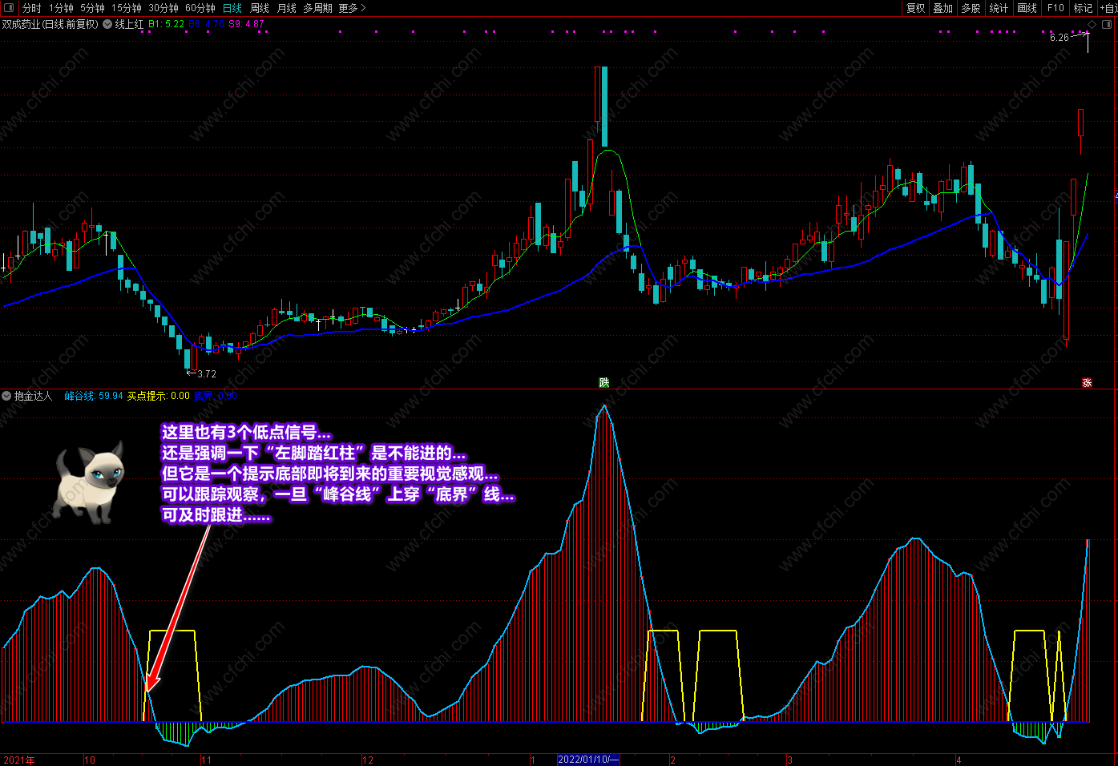Toggle the left sidebar panel icon

10,8
